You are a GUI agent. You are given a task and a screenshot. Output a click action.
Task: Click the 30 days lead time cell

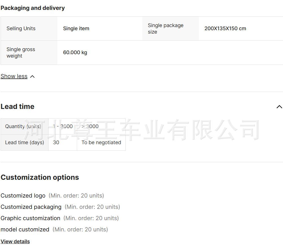point(56,143)
